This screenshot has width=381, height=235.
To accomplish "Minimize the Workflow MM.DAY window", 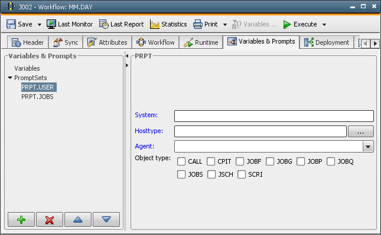I will (x=353, y=7).
